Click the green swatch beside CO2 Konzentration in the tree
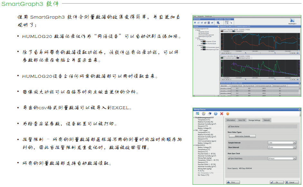303x187 pixels. (x=204, y=47)
